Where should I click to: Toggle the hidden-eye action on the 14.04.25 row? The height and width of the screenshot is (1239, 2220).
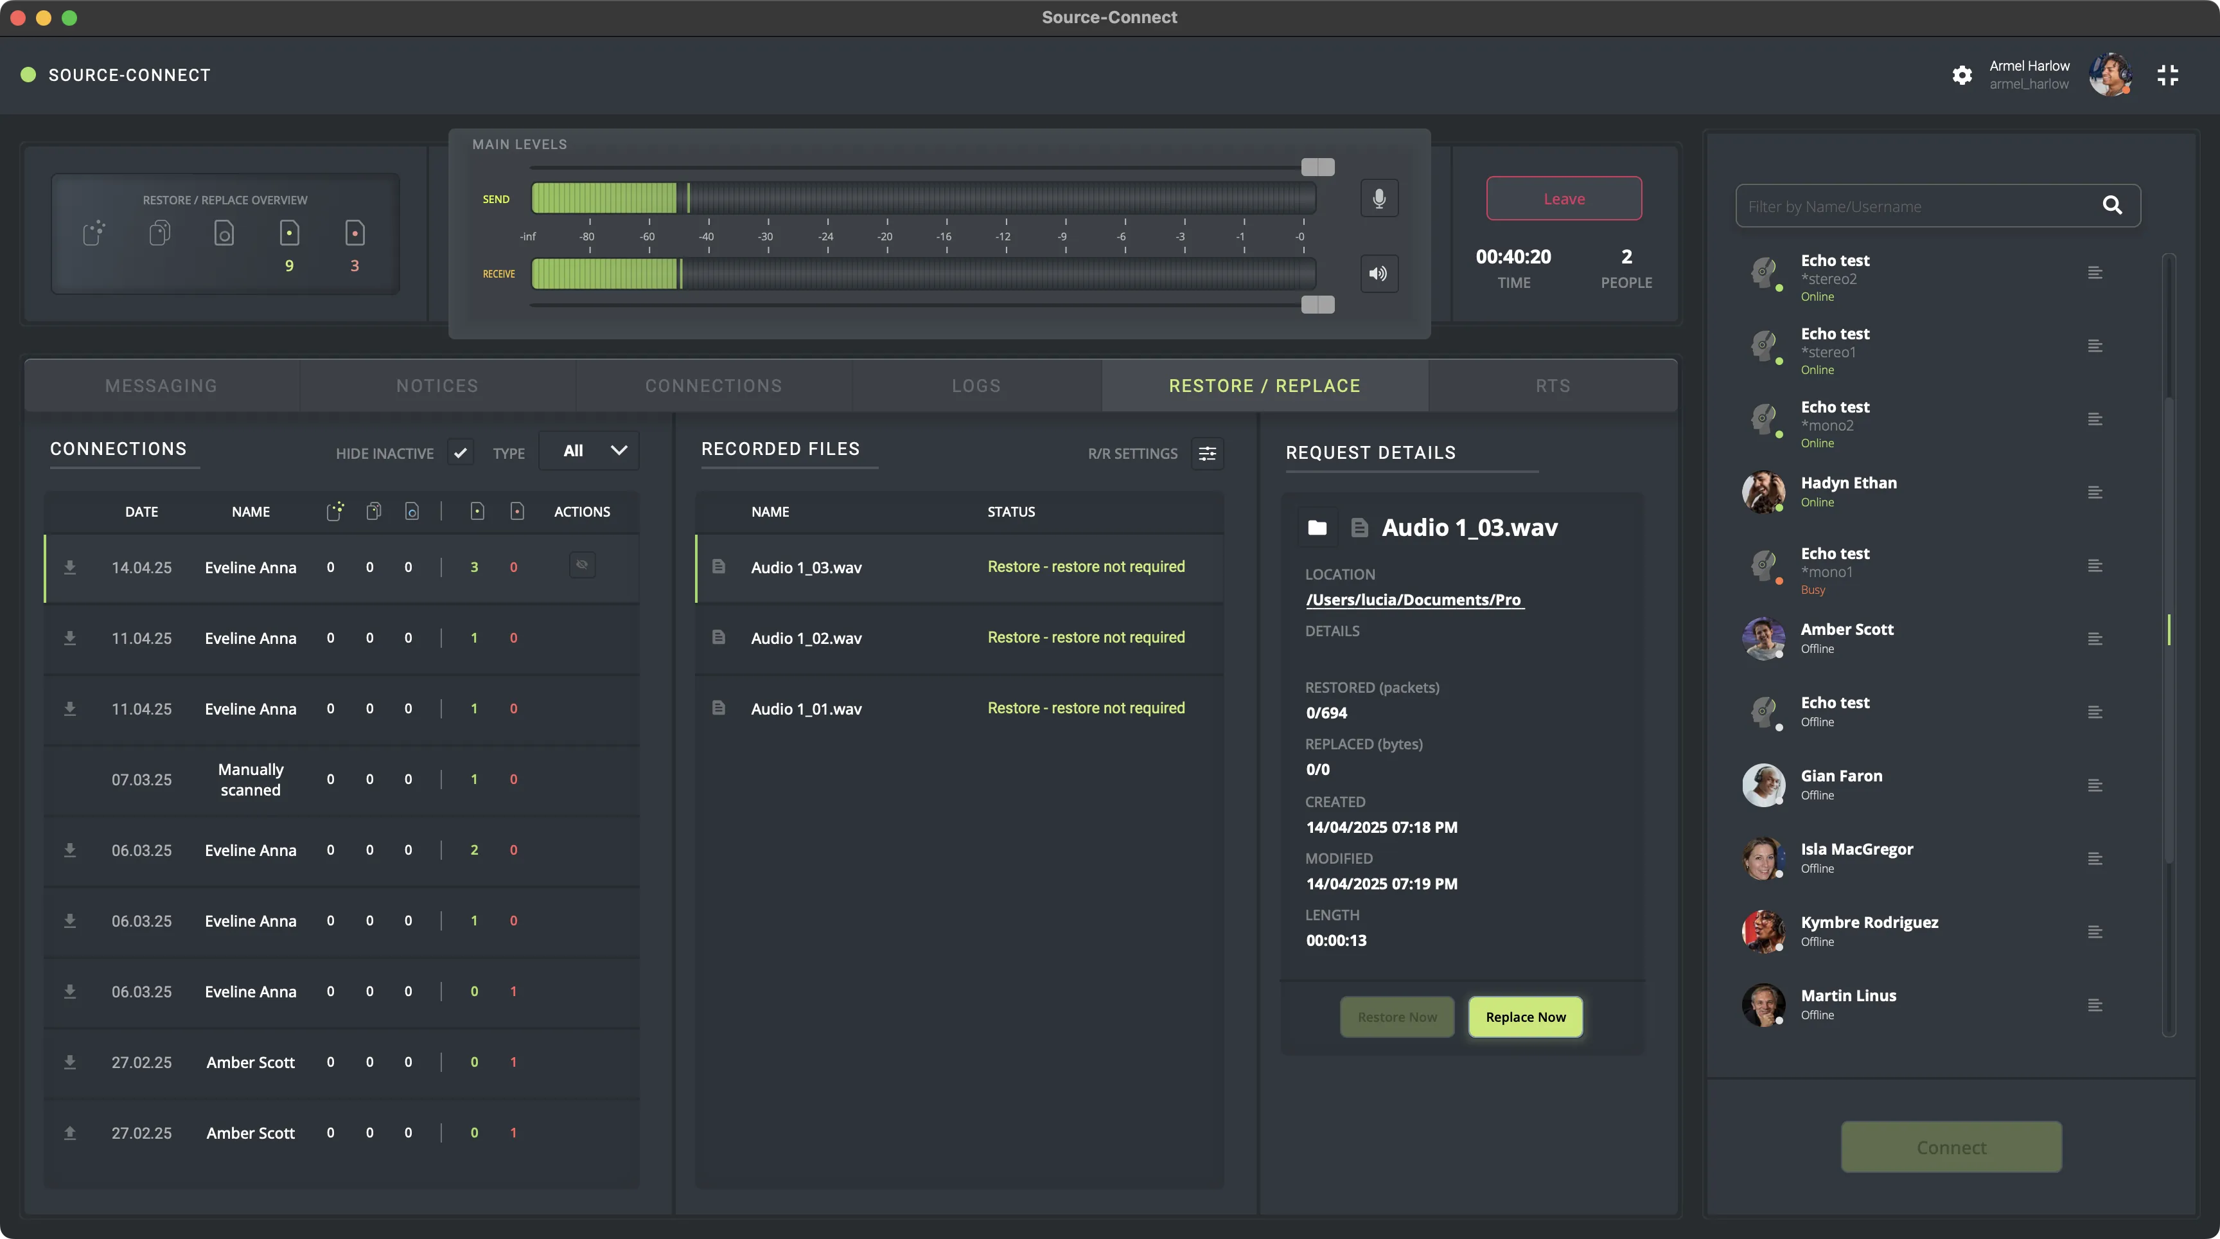click(x=583, y=565)
